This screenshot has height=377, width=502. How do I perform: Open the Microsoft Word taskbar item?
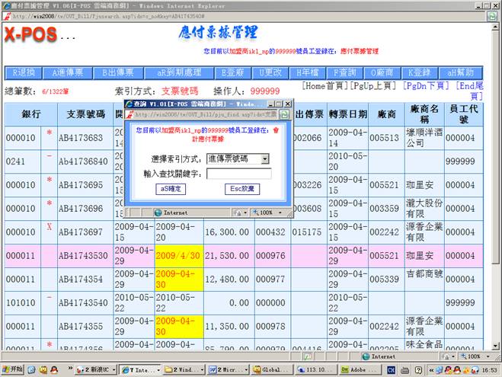pyautogui.click(x=223, y=369)
